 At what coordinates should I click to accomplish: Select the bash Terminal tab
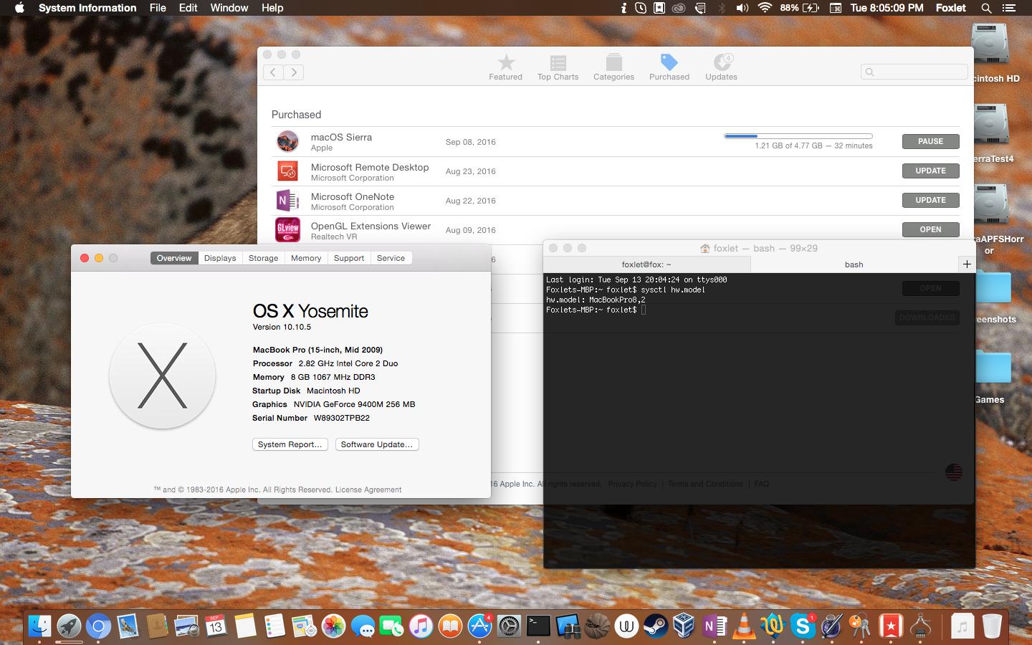(x=854, y=264)
